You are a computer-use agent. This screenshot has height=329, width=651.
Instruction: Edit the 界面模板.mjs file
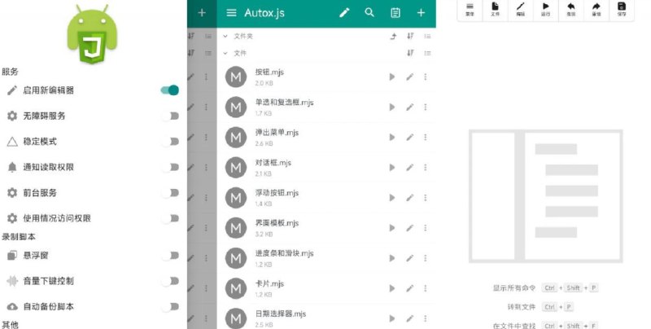point(409,228)
